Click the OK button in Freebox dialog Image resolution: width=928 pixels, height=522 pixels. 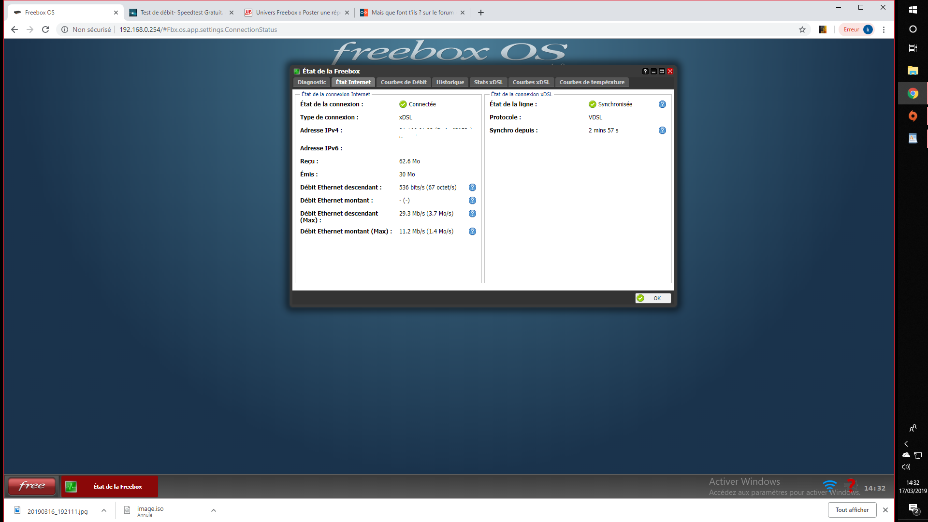click(653, 298)
